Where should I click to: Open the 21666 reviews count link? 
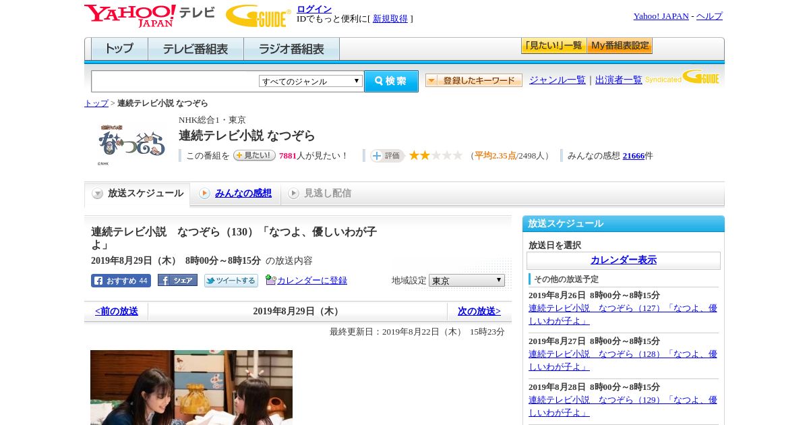[x=634, y=156]
